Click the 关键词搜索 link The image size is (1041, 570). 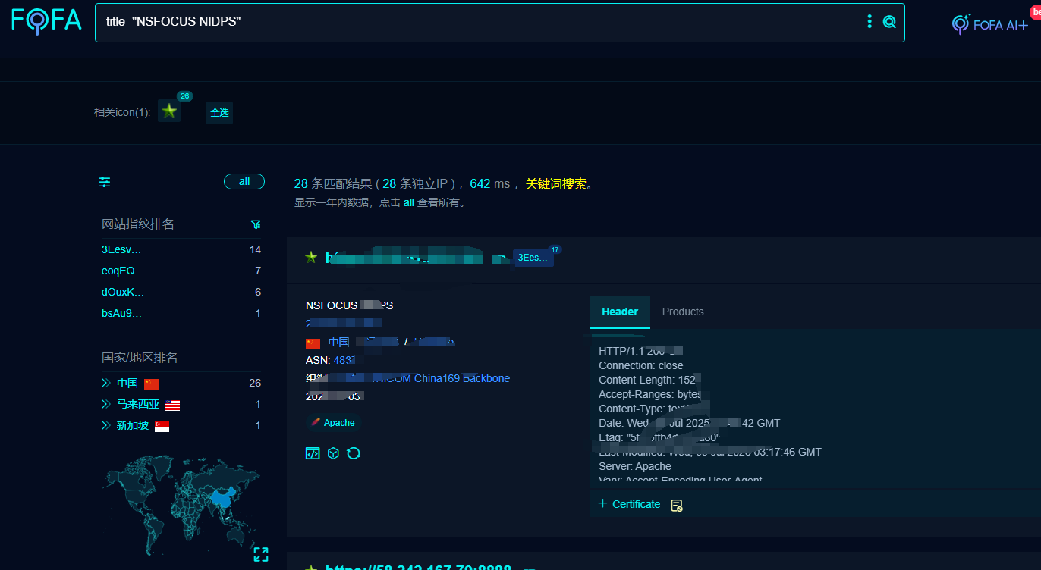(556, 183)
